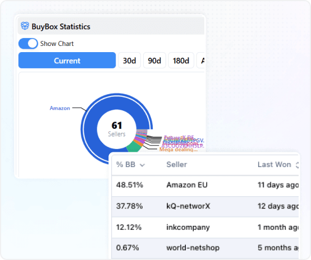Switch to the 180d tab
311x260 pixels.
[181, 61]
